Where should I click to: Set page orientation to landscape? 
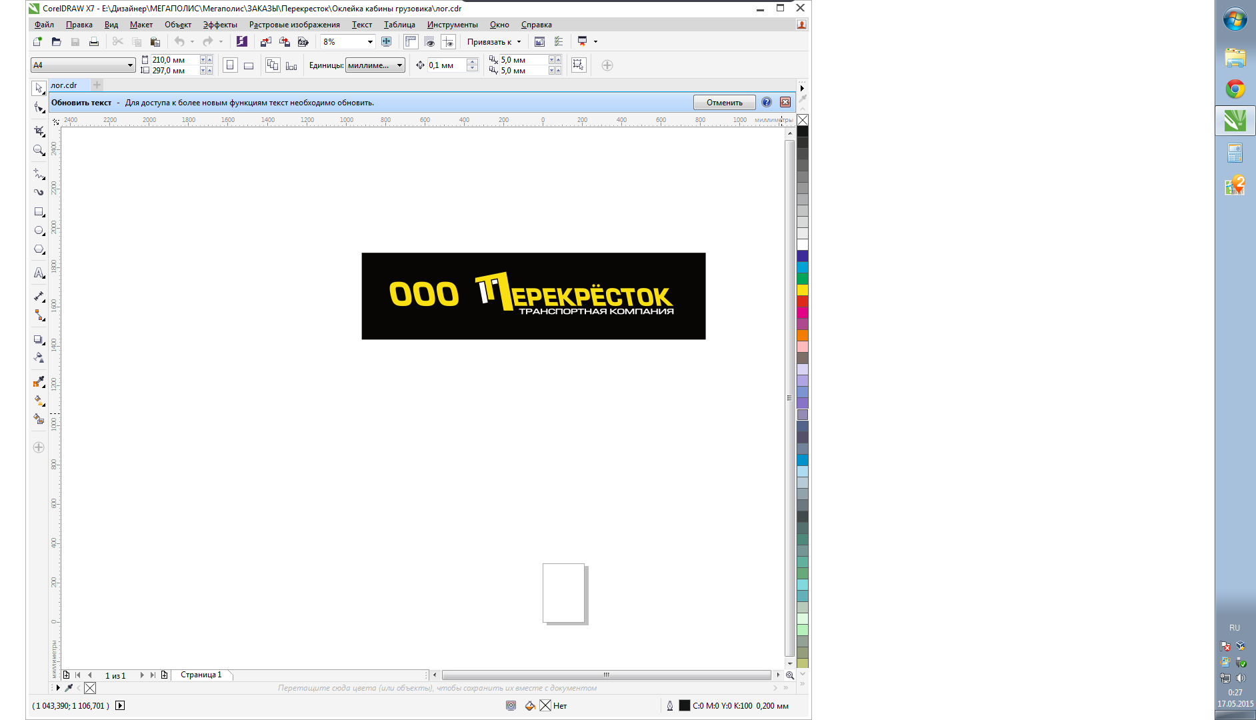(249, 65)
